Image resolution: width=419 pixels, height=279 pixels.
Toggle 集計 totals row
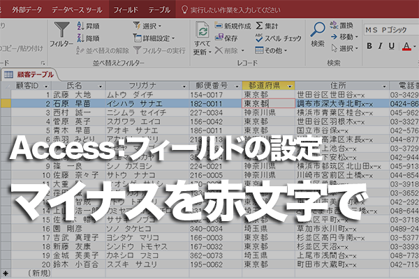(267, 26)
